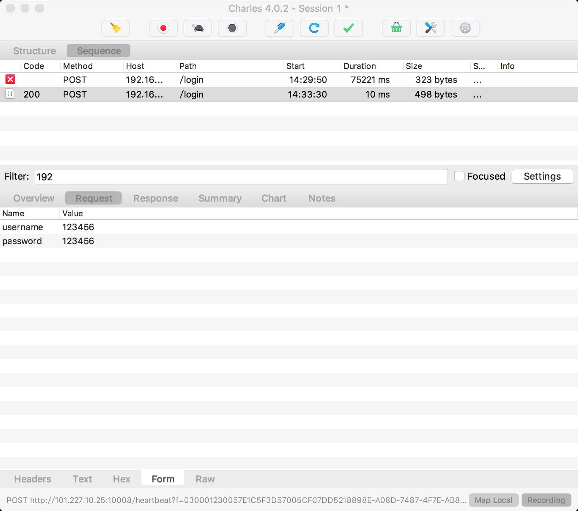This screenshot has height=511, width=578.
Task: Select the failed request's red X icon
Action: (x=10, y=80)
